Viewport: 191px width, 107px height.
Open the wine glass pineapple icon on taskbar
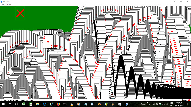click(113, 104)
